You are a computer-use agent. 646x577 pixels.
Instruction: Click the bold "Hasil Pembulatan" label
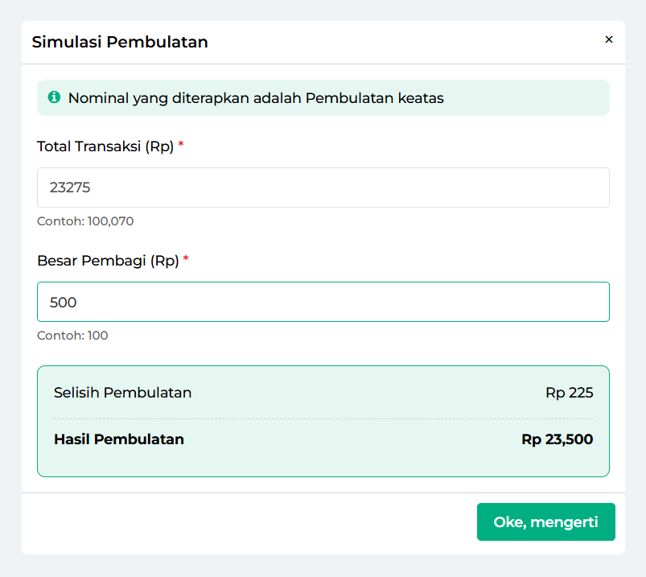(119, 439)
